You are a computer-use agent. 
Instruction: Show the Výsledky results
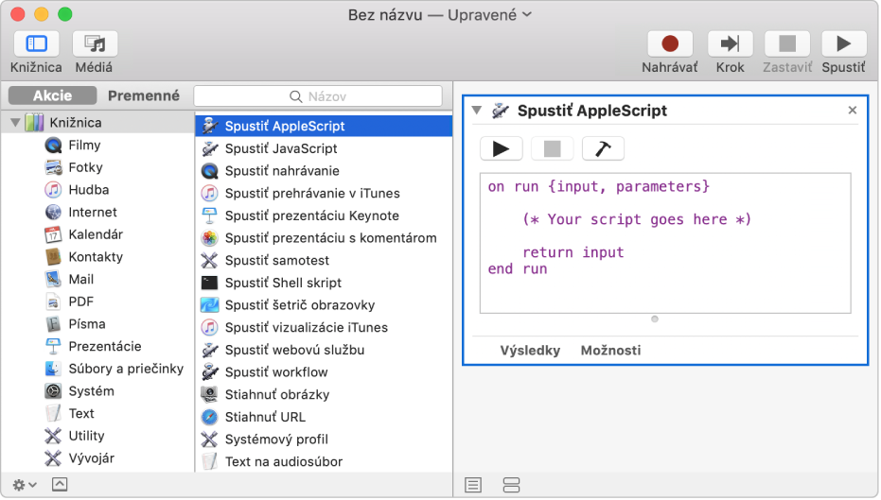coord(530,352)
